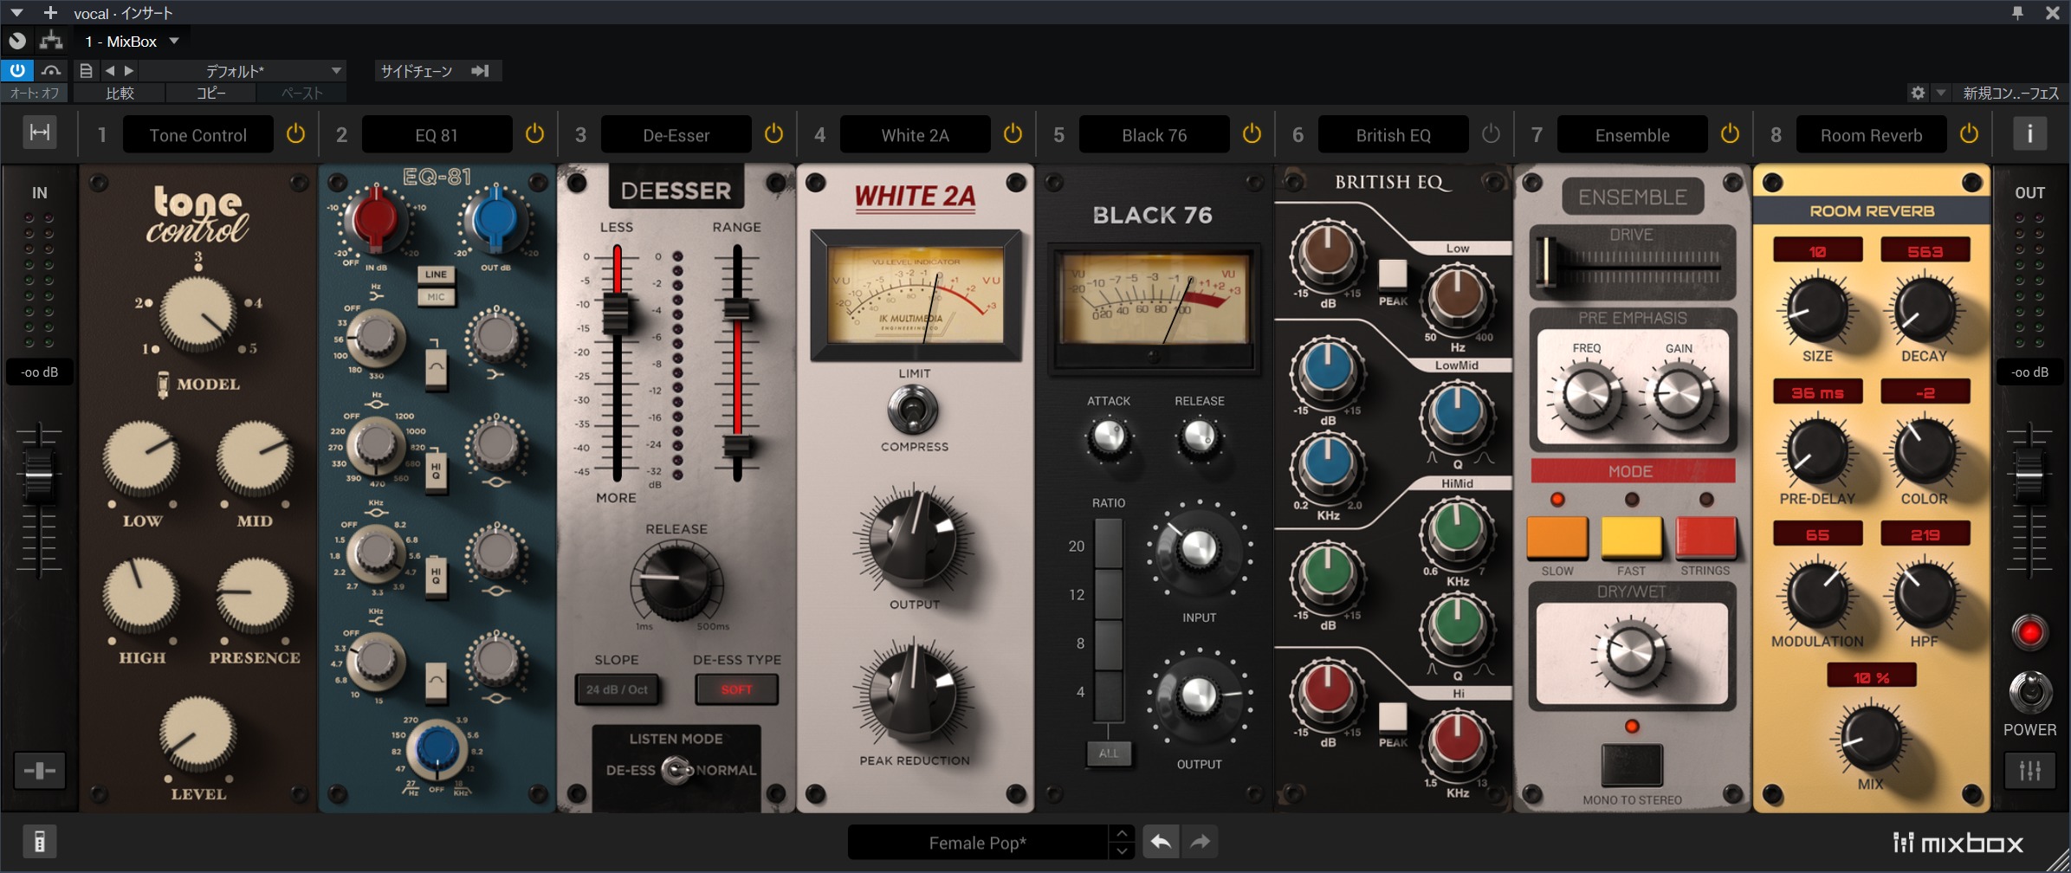The image size is (2071, 873).
Task: Click the オート:オフ automation label
Action: click(x=36, y=93)
